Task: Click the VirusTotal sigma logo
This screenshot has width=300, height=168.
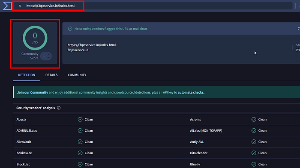Action: [7, 6]
